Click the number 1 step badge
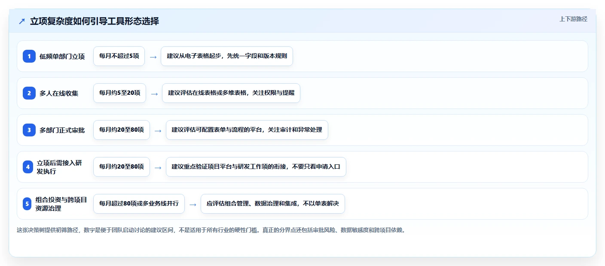Screen dimensions: 605x266 [x=29, y=56]
